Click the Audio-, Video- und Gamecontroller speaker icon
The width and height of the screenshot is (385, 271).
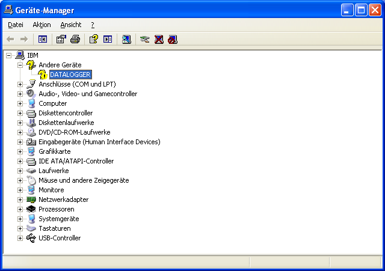pyautogui.click(x=31, y=94)
